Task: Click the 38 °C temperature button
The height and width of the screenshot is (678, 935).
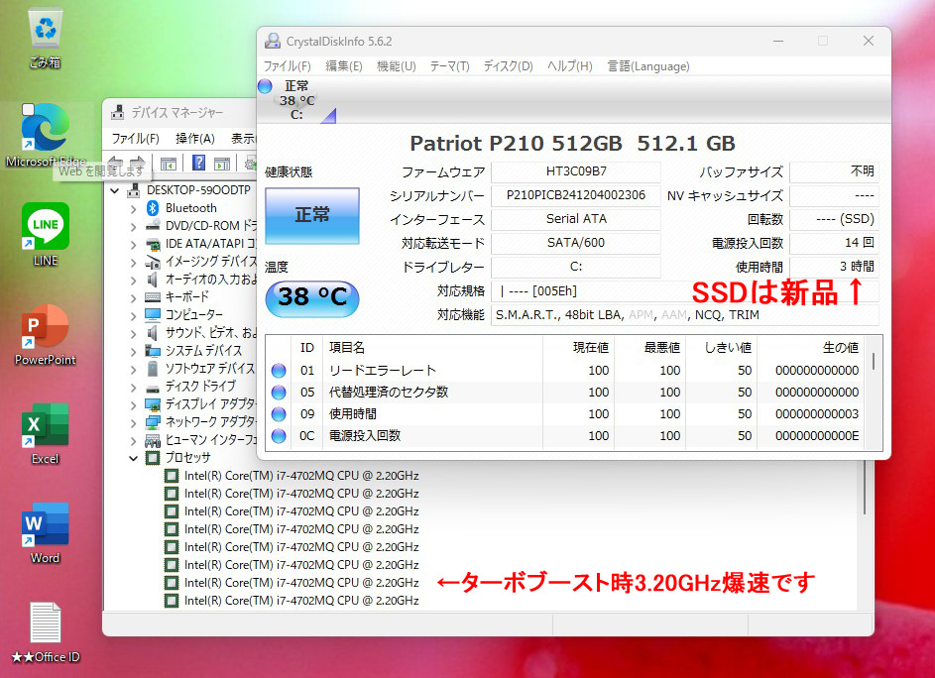Action: (312, 298)
